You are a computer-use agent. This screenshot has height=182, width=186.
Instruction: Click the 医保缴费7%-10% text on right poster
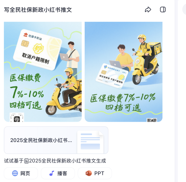(x=123, y=98)
